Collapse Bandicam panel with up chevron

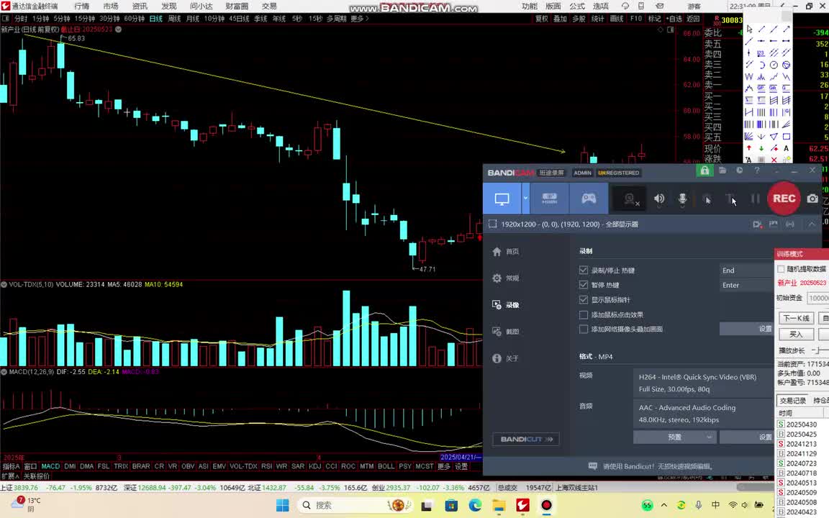pyautogui.click(x=812, y=224)
